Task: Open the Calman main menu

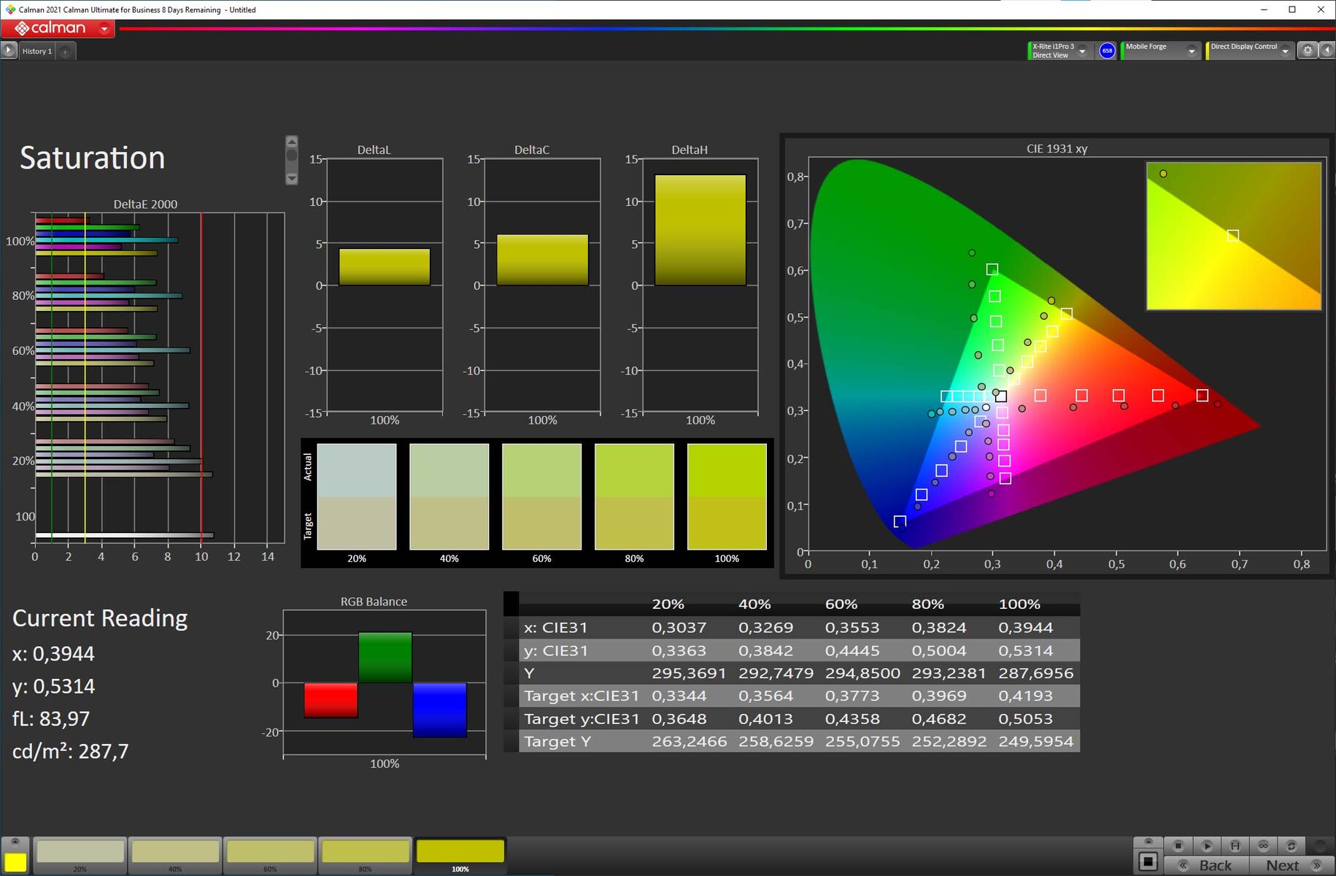Action: click(x=58, y=28)
